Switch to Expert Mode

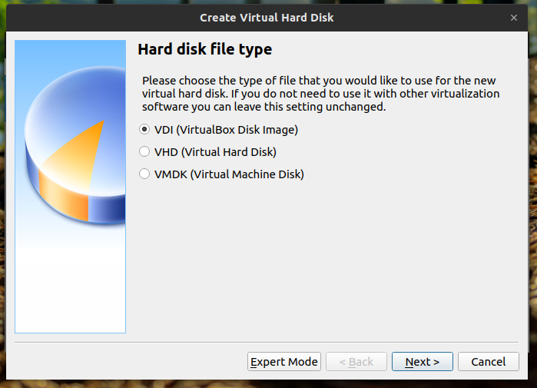(x=283, y=362)
